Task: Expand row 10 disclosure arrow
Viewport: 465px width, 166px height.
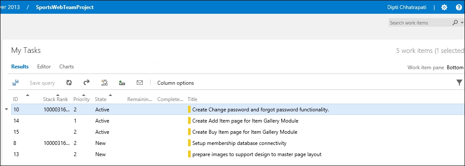Action: point(6,110)
